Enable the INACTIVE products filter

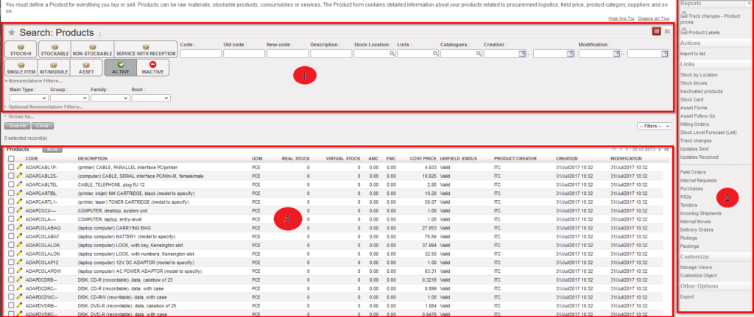click(152, 68)
